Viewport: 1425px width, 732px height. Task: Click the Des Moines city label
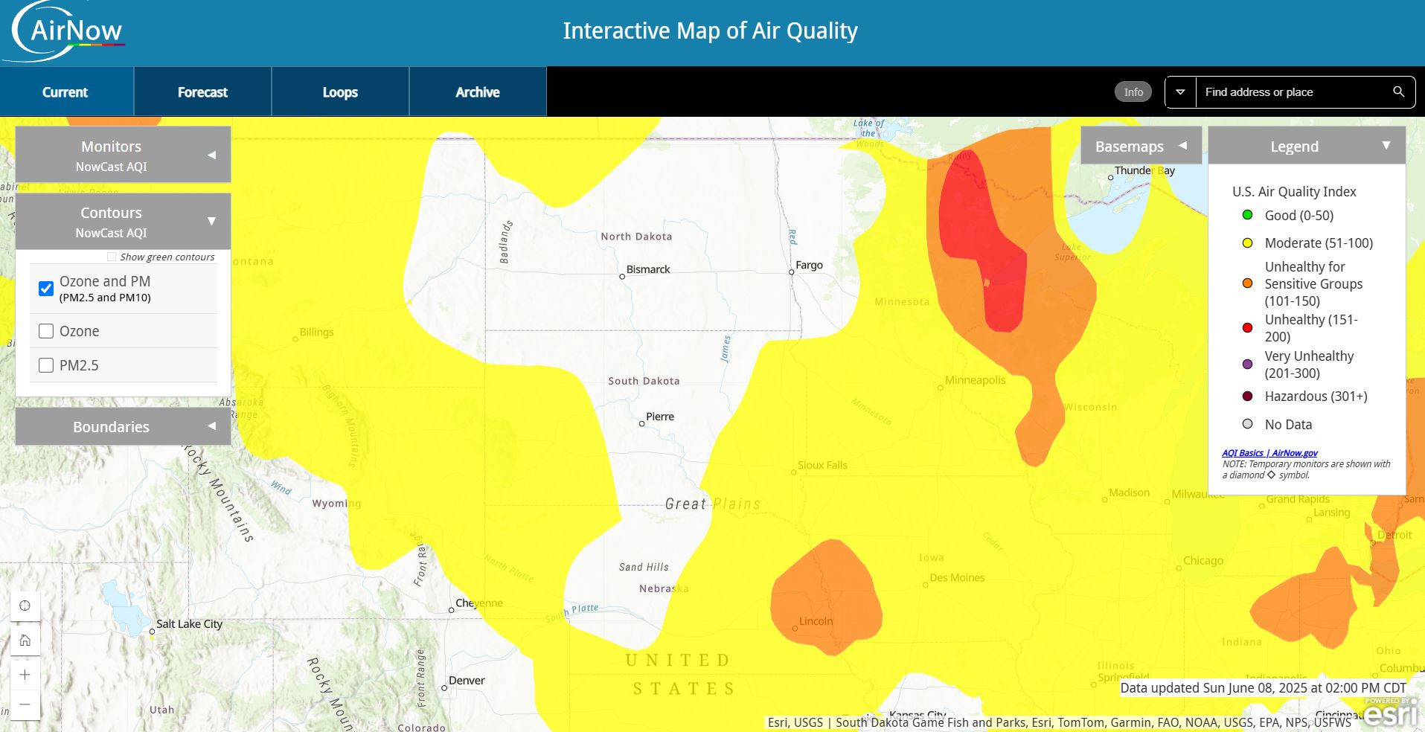(x=957, y=578)
